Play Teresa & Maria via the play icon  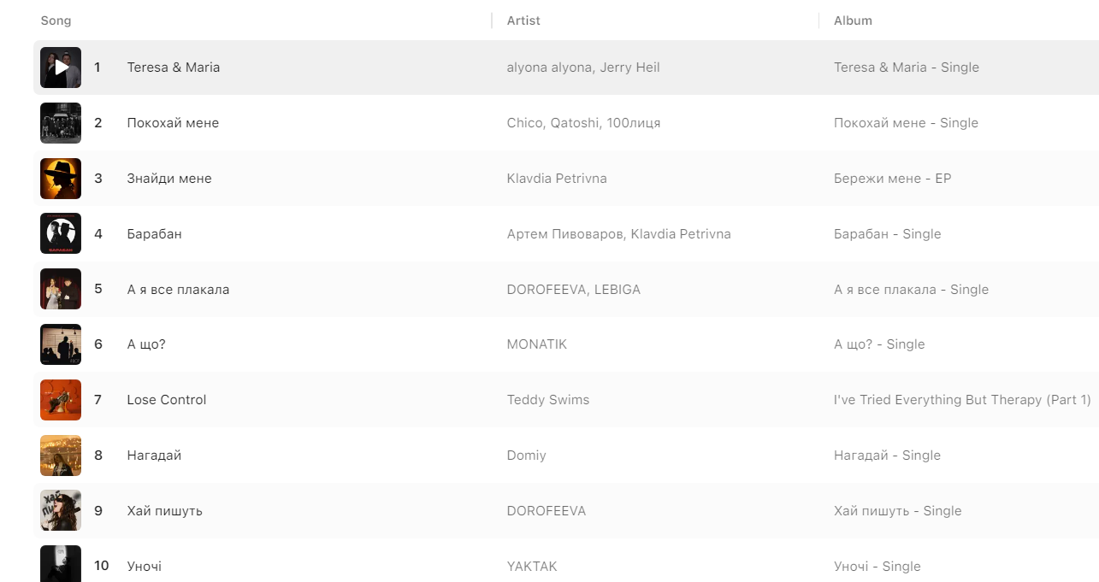click(61, 68)
